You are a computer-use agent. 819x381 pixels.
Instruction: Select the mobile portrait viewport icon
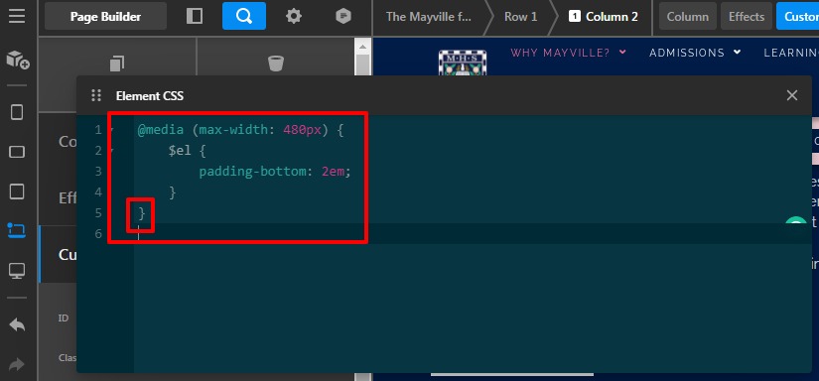pyautogui.click(x=17, y=112)
